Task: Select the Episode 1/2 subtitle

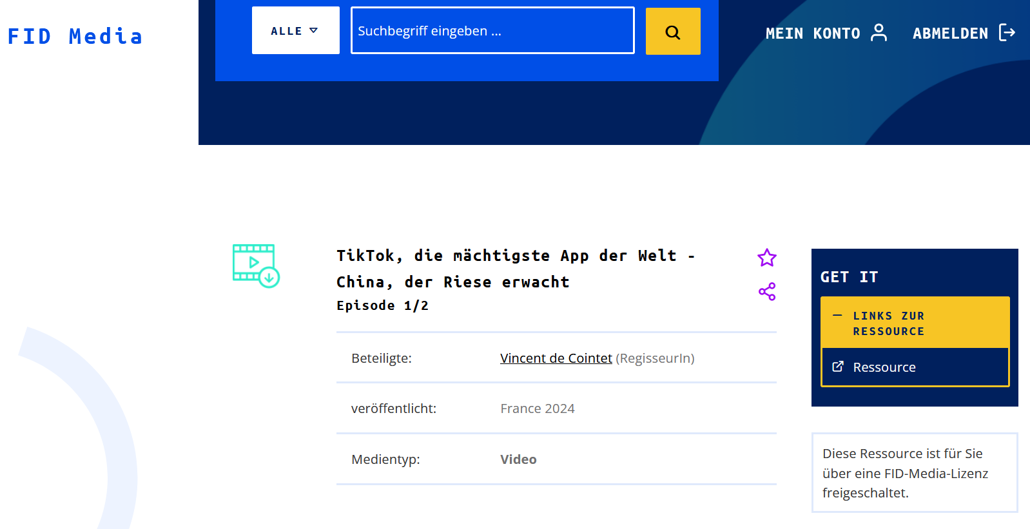Action: 382,305
